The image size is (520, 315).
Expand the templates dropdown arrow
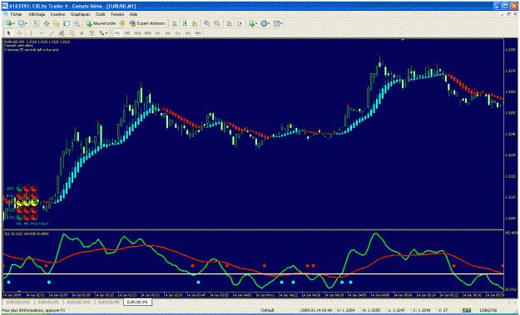pyautogui.click(x=281, y=23)
